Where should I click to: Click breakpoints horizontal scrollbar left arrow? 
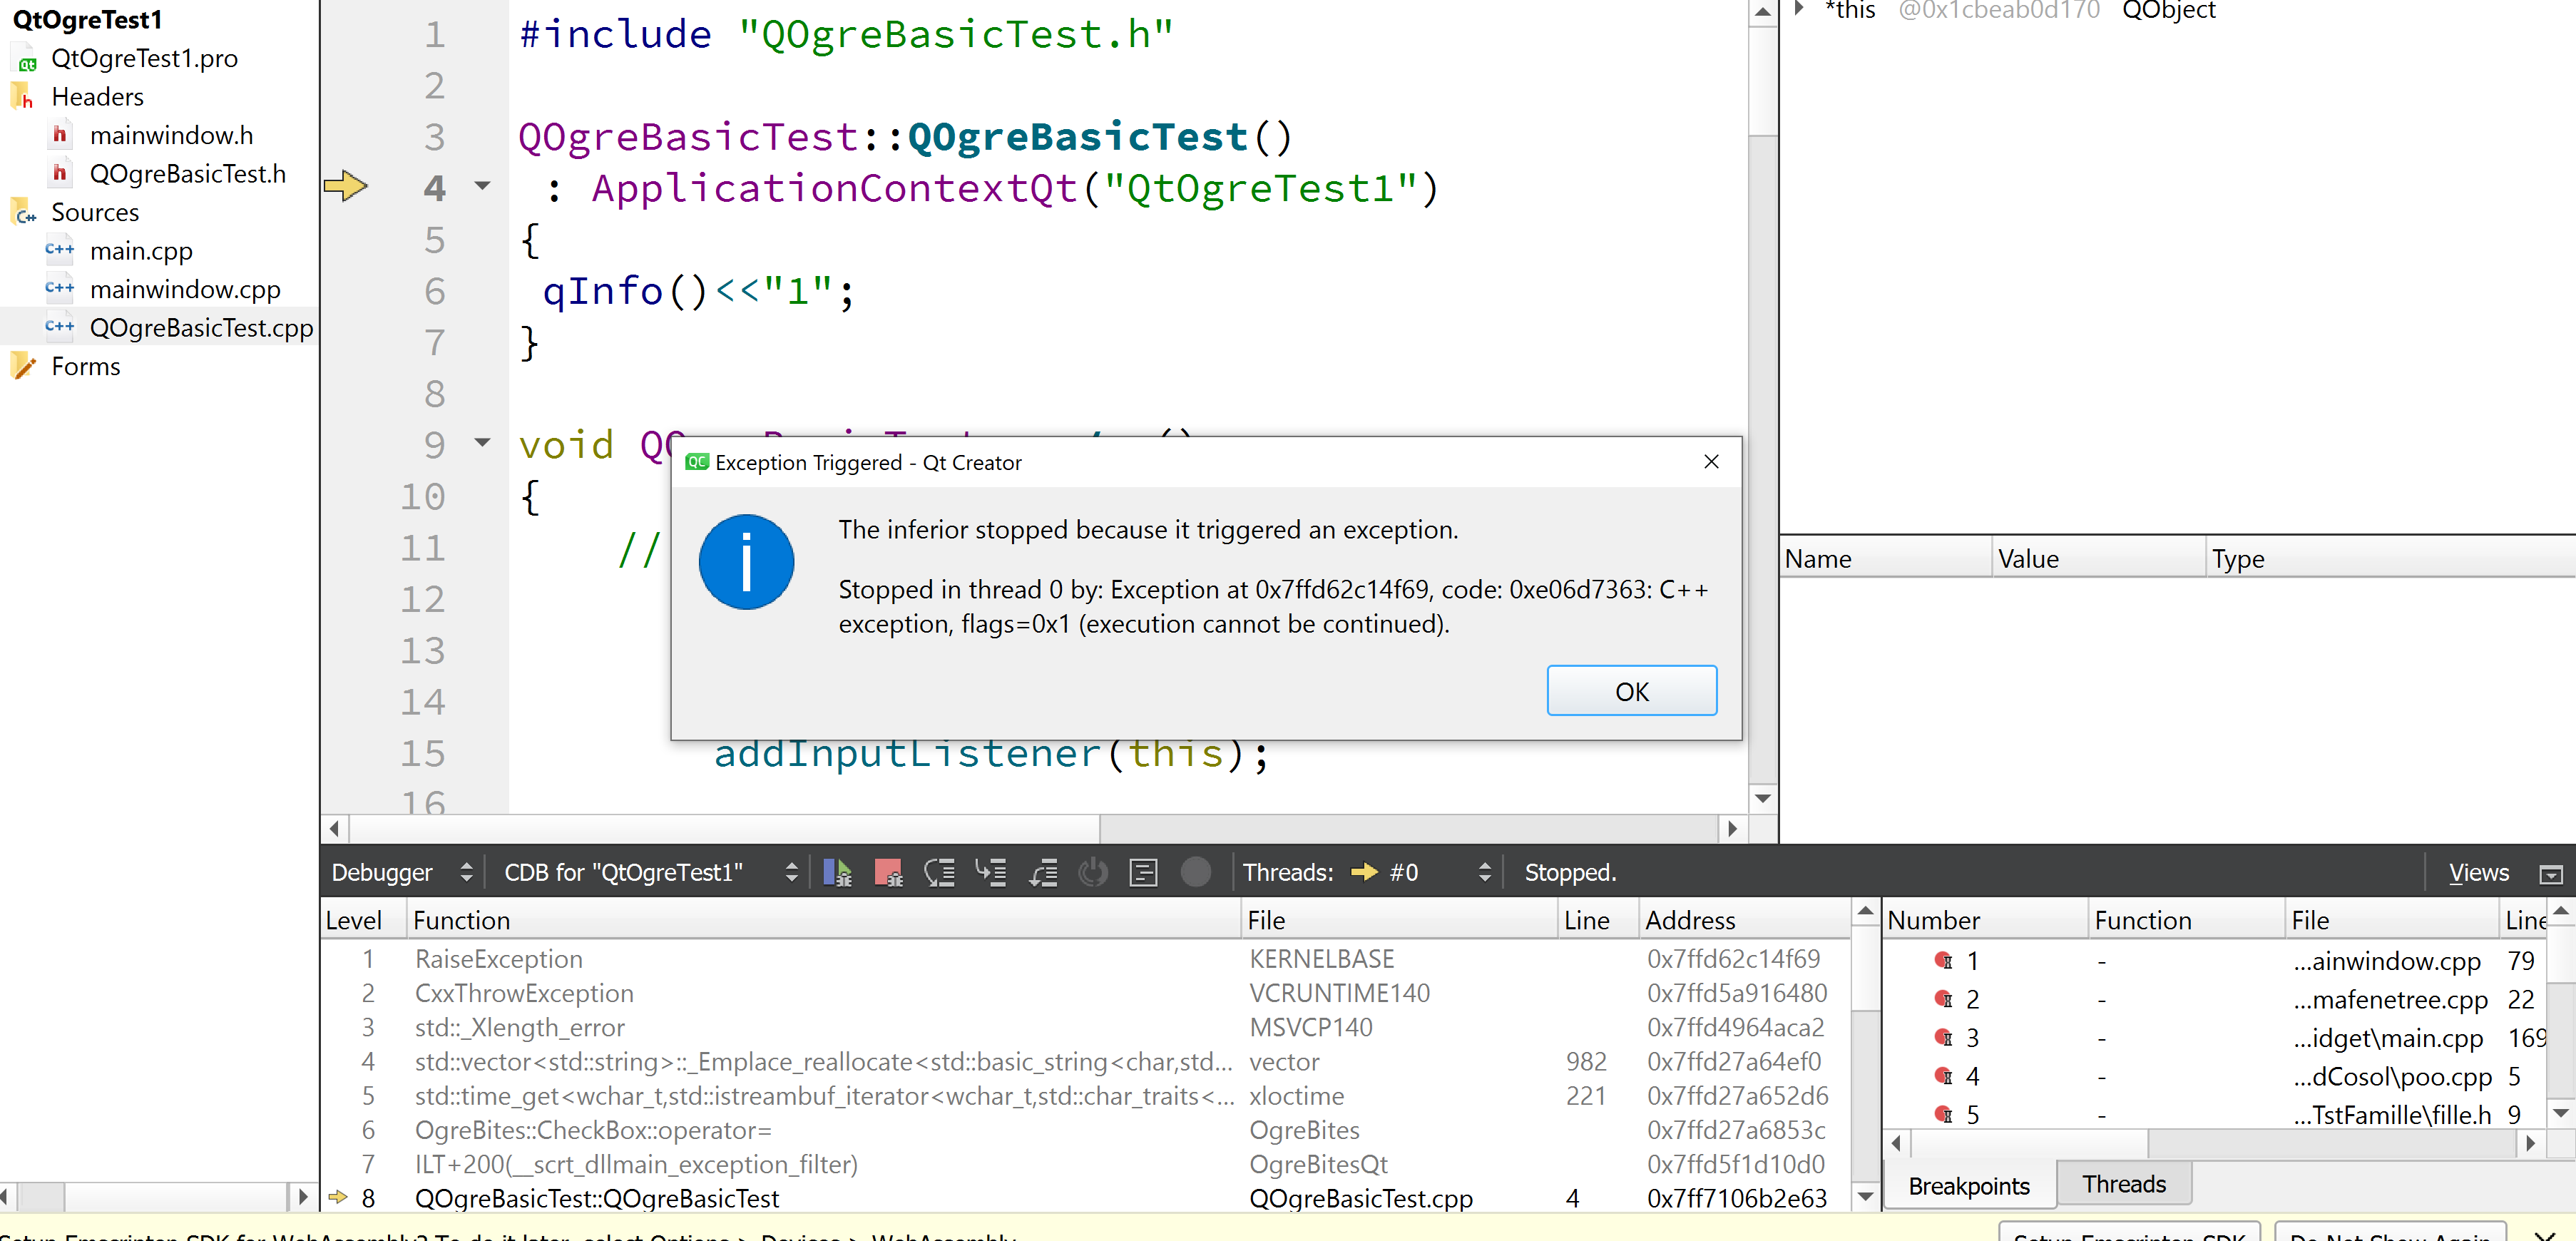1896,1143
